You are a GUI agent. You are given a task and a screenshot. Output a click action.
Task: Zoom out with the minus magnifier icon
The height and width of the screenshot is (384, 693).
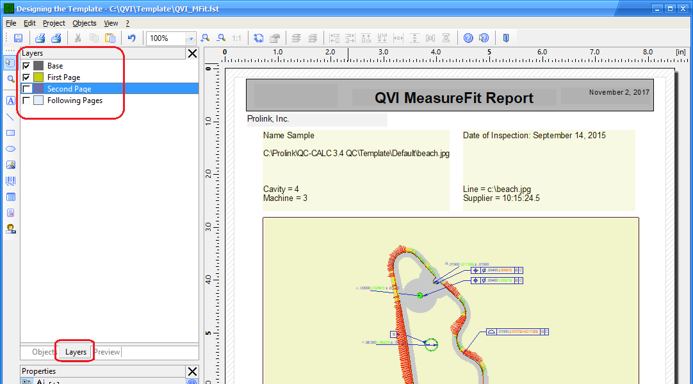tap(221, 38)
